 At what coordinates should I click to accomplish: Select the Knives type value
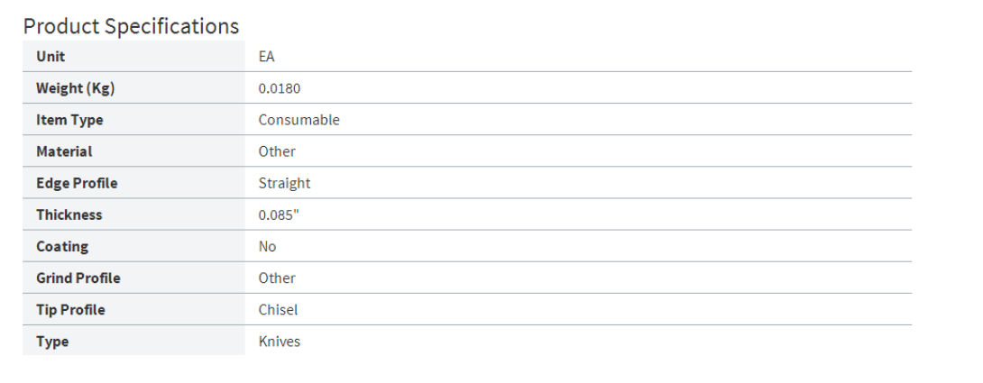pos(280,342)
